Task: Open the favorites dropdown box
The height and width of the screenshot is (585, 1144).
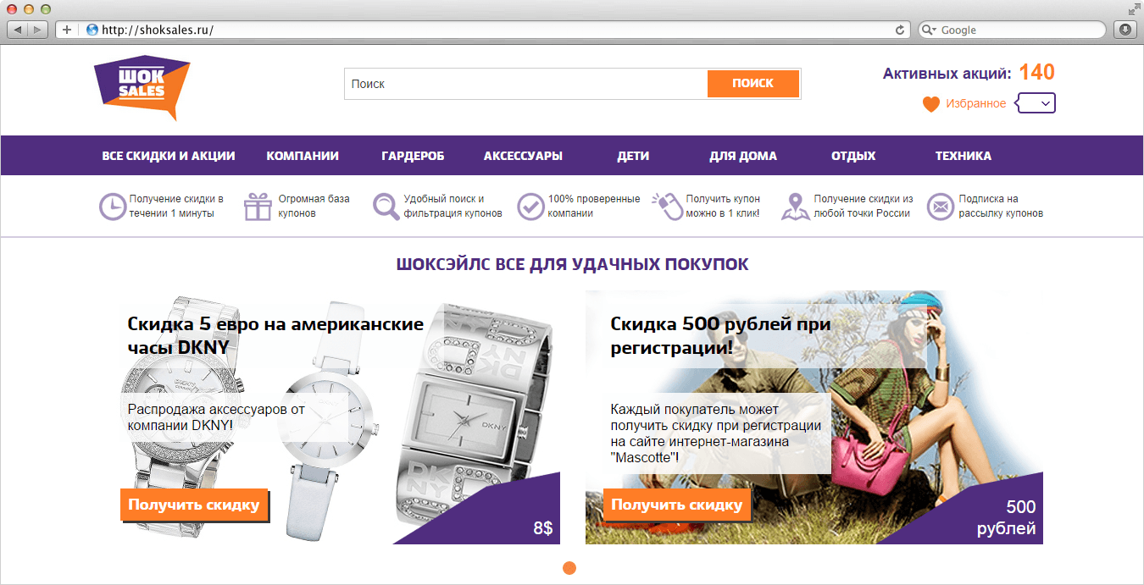Action: tap(1036, 103)
